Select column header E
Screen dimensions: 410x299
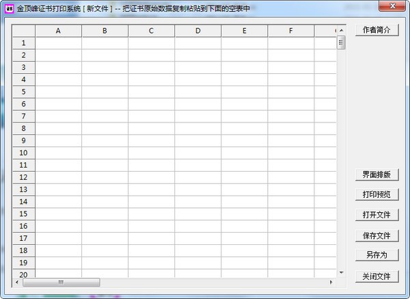pos(245,31)
